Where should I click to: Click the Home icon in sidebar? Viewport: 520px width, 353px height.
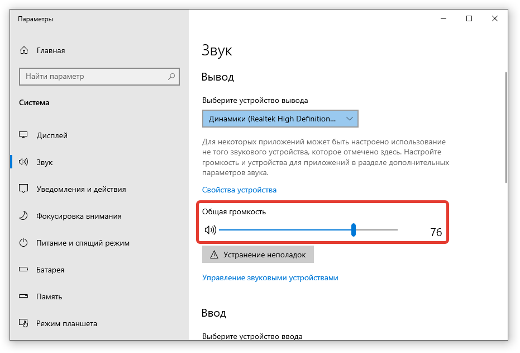click(x=23, y=50)
